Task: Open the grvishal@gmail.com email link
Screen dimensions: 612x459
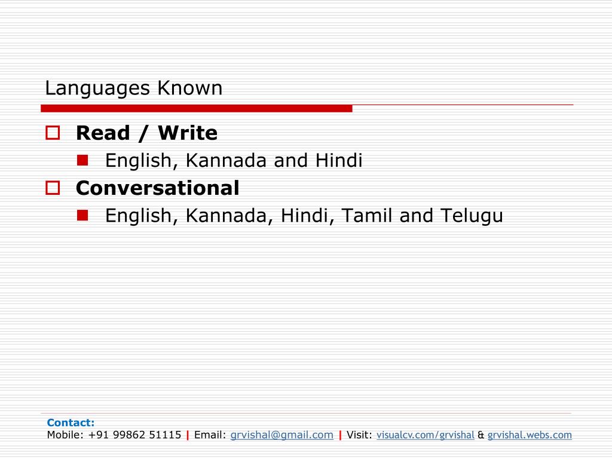Action: 282,435
